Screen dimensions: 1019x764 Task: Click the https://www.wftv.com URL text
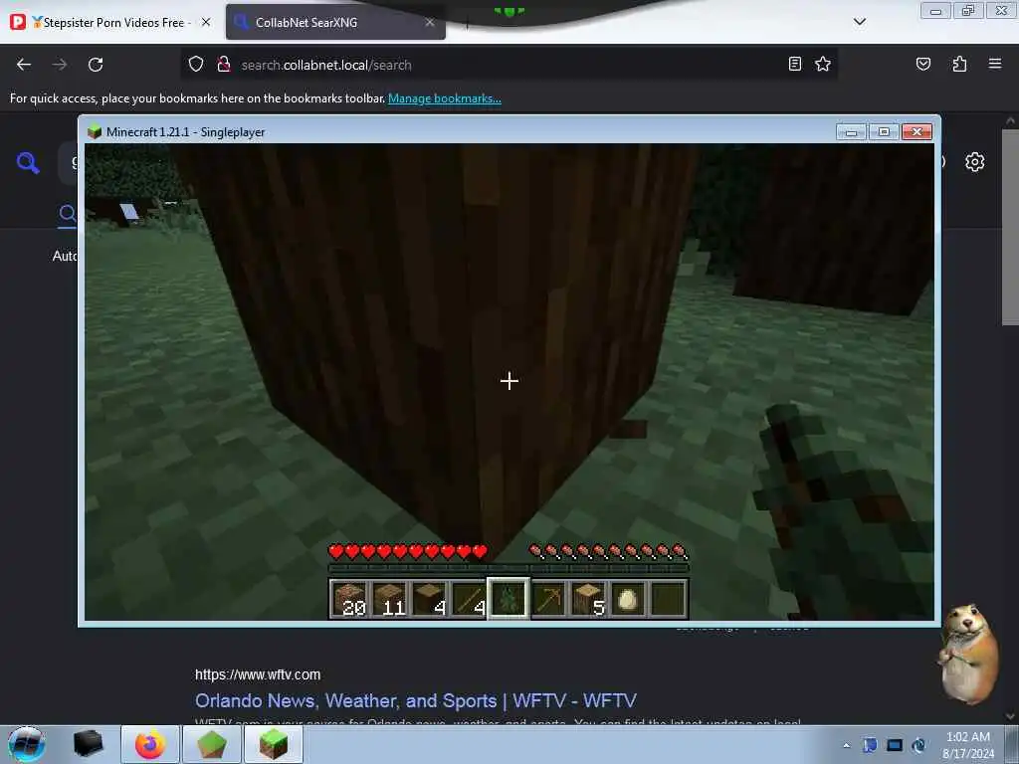point(258,674)
